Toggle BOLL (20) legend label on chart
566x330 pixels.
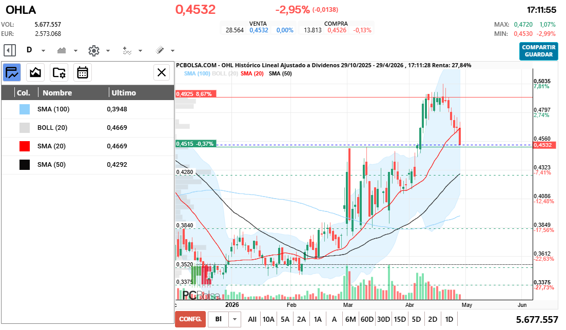226,73
